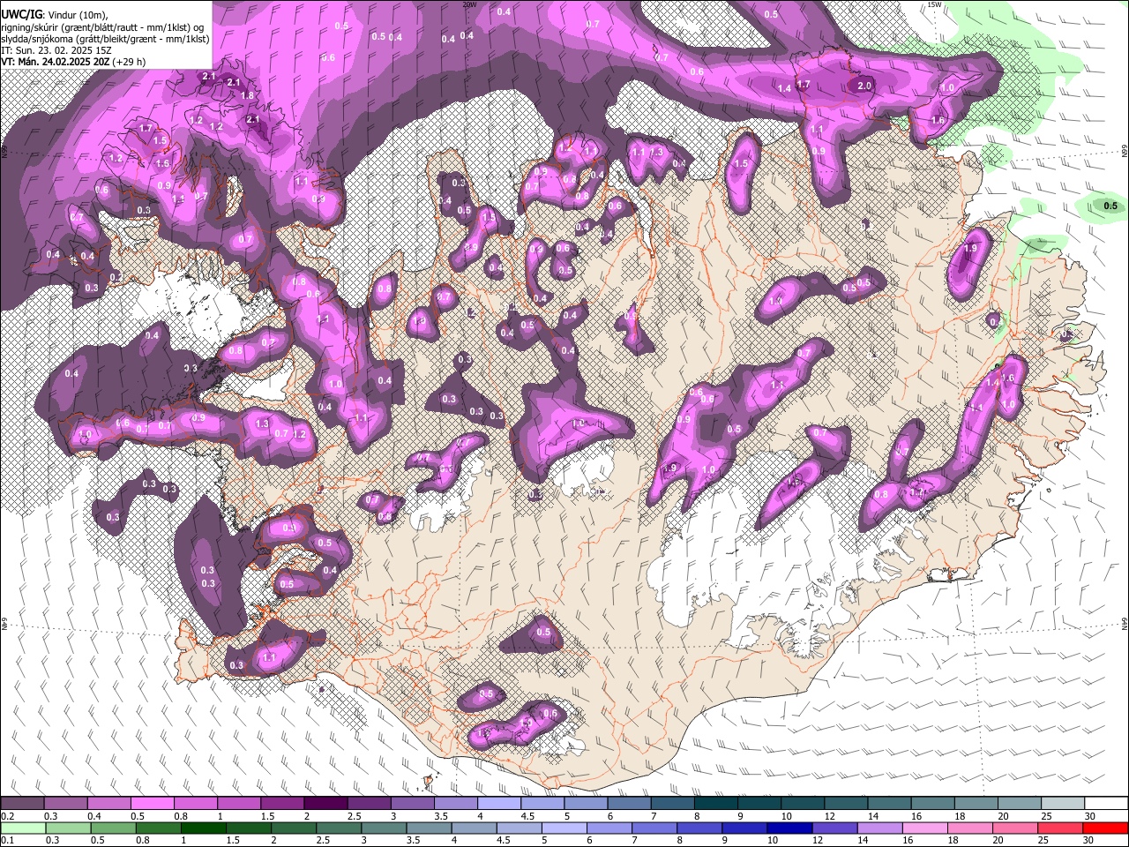Click the '0.1' label of the bottom legend row
Image resolution: width=1129 pixels, height=847 pixels.
8,840
